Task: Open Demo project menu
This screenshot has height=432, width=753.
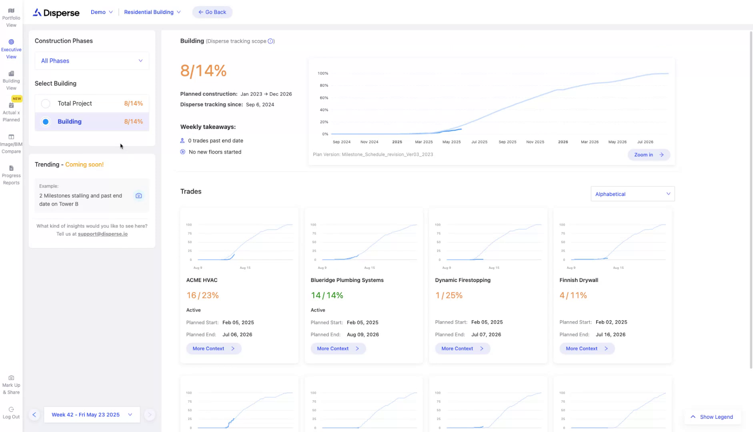Action: 102,12
